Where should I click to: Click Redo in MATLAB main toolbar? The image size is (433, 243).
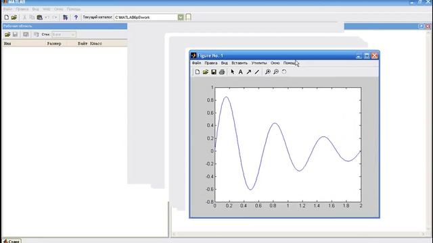(54, 18)
